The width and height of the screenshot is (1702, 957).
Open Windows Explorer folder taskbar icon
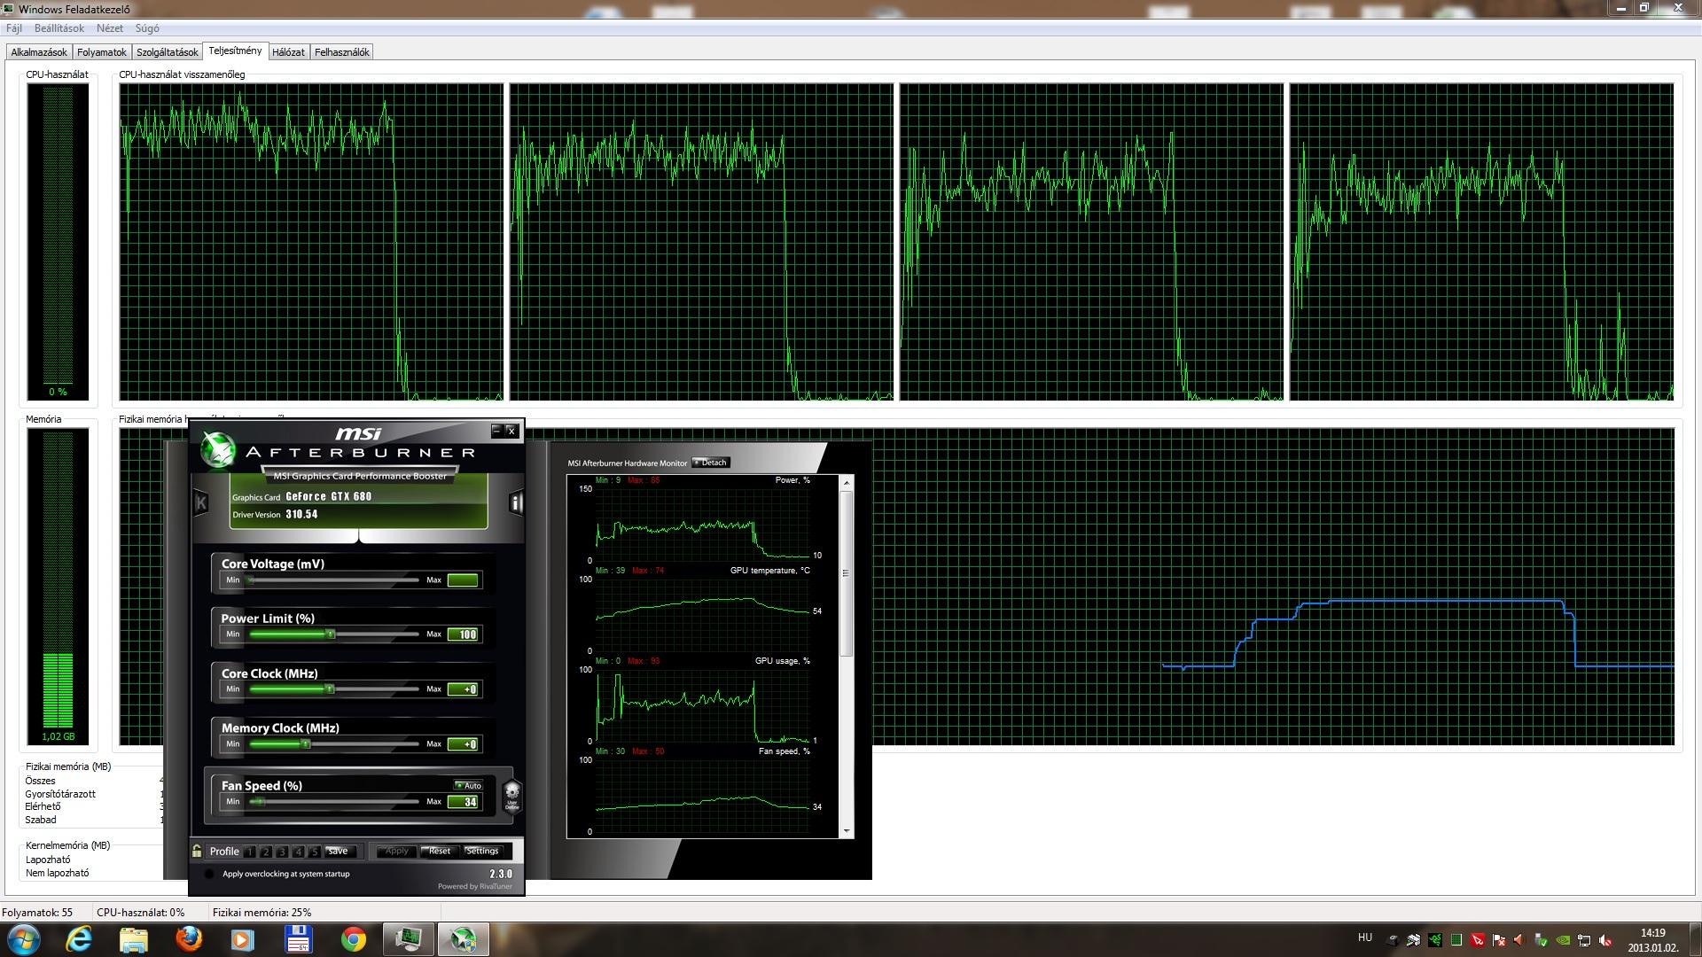[x=134, y=938]
